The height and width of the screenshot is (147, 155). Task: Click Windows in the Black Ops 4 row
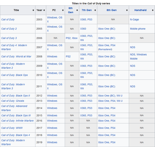pos(52,135)
